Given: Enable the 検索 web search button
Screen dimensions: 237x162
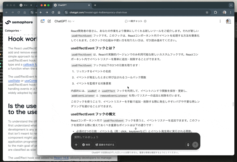Looking at the screenshot, I should [86, 145].
